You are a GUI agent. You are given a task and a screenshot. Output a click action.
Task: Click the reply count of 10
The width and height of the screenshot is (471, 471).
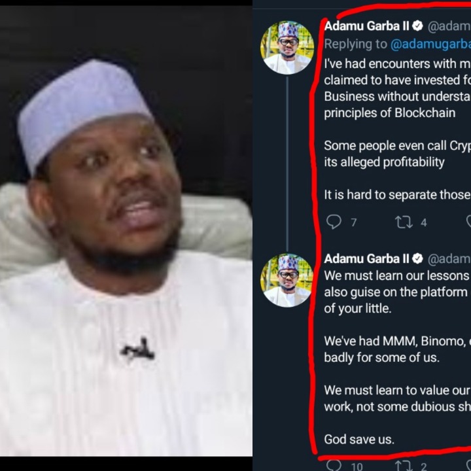(357, 466)
